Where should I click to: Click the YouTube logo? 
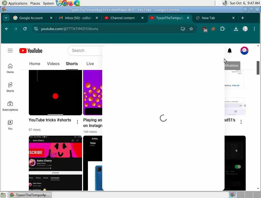(x=31, y=51)
